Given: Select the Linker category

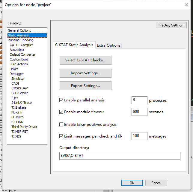Looking at the screenshot, I should click(x=14, y=69).
